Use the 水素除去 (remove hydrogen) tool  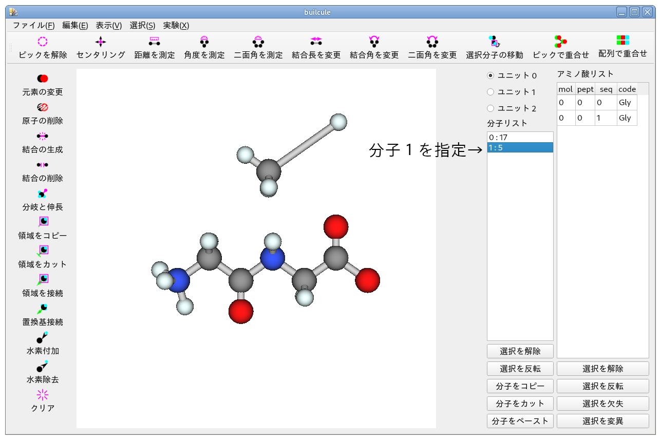(x=42, y=371)
